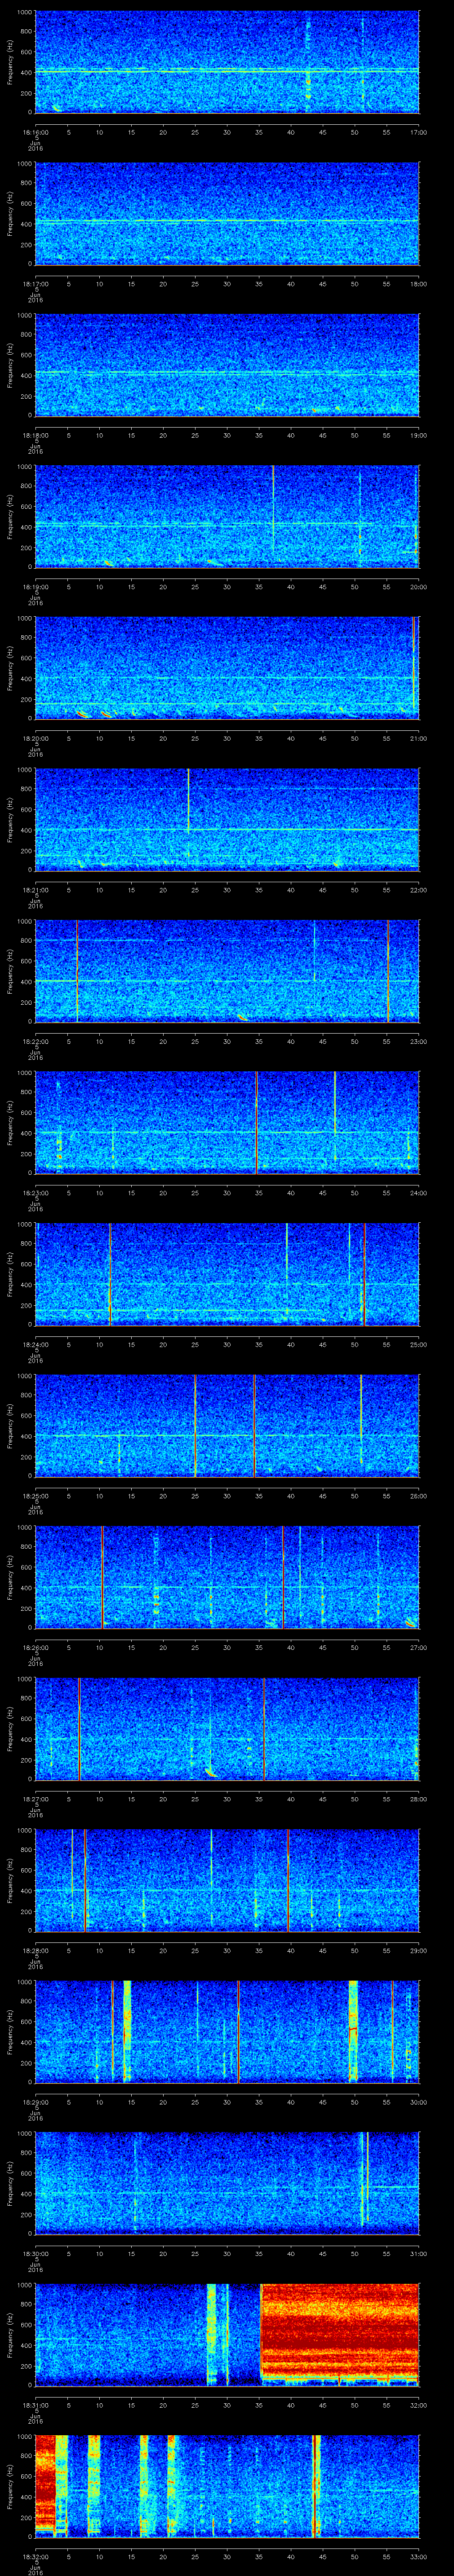Click the 18:19:00 time axis label
This screenshot has width=454, height=2576.
click(x=35, y=587)
